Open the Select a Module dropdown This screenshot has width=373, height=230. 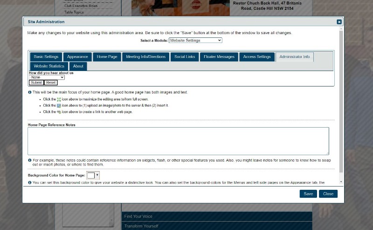pyautogui.click(x=195, y=41)
